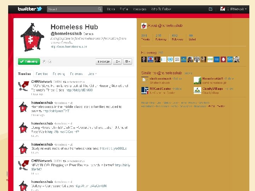Click the mobile notifications icon beside Following
The image size is (255, 191).
point(44,62)
